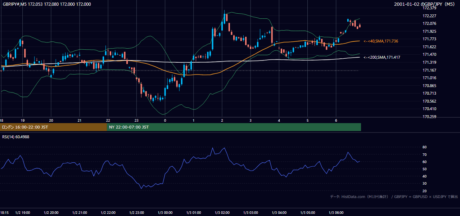Click the bottom time label 1/2 19:00
Image resolution: width=460 pixels, height=216 pixels.
pyautogui.click(x=22, y=213)
